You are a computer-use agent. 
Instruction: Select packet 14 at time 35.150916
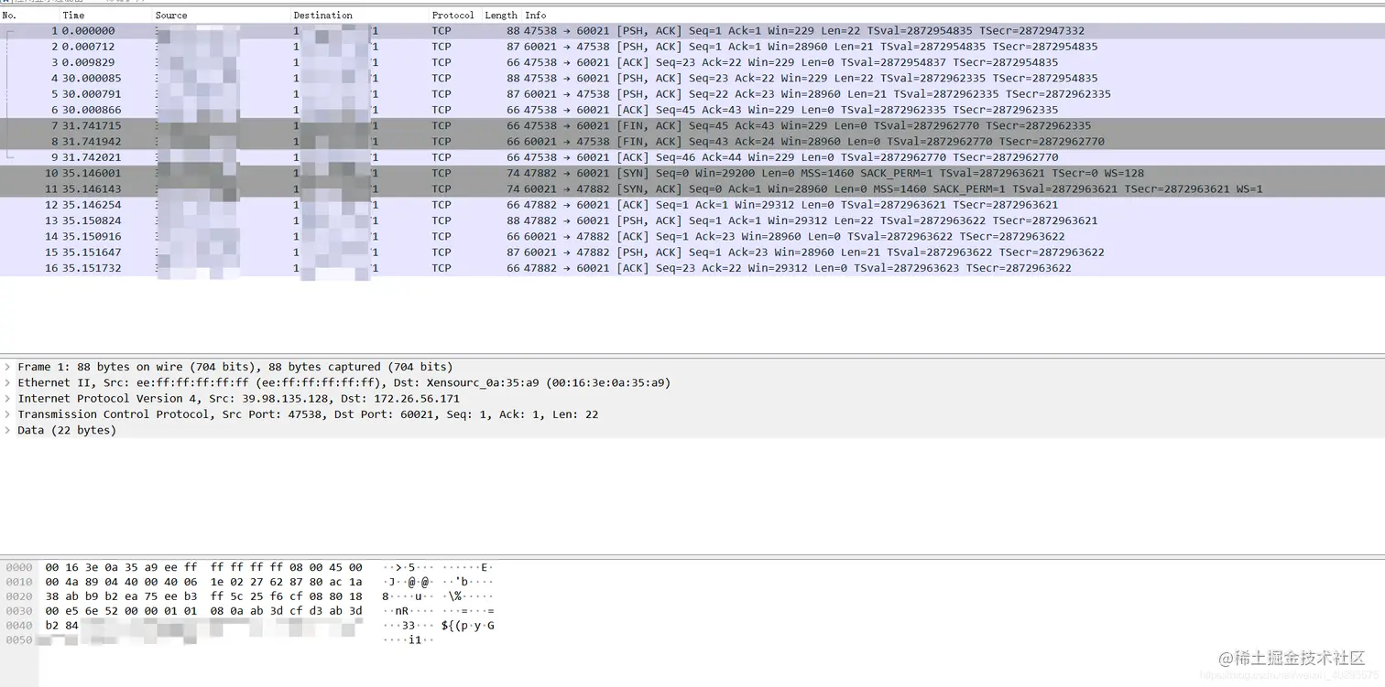pos(692,236)
